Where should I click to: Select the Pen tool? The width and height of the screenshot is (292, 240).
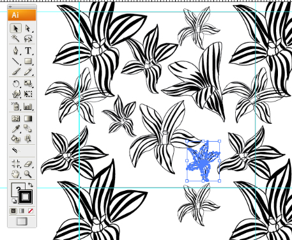tap(15, 50)
